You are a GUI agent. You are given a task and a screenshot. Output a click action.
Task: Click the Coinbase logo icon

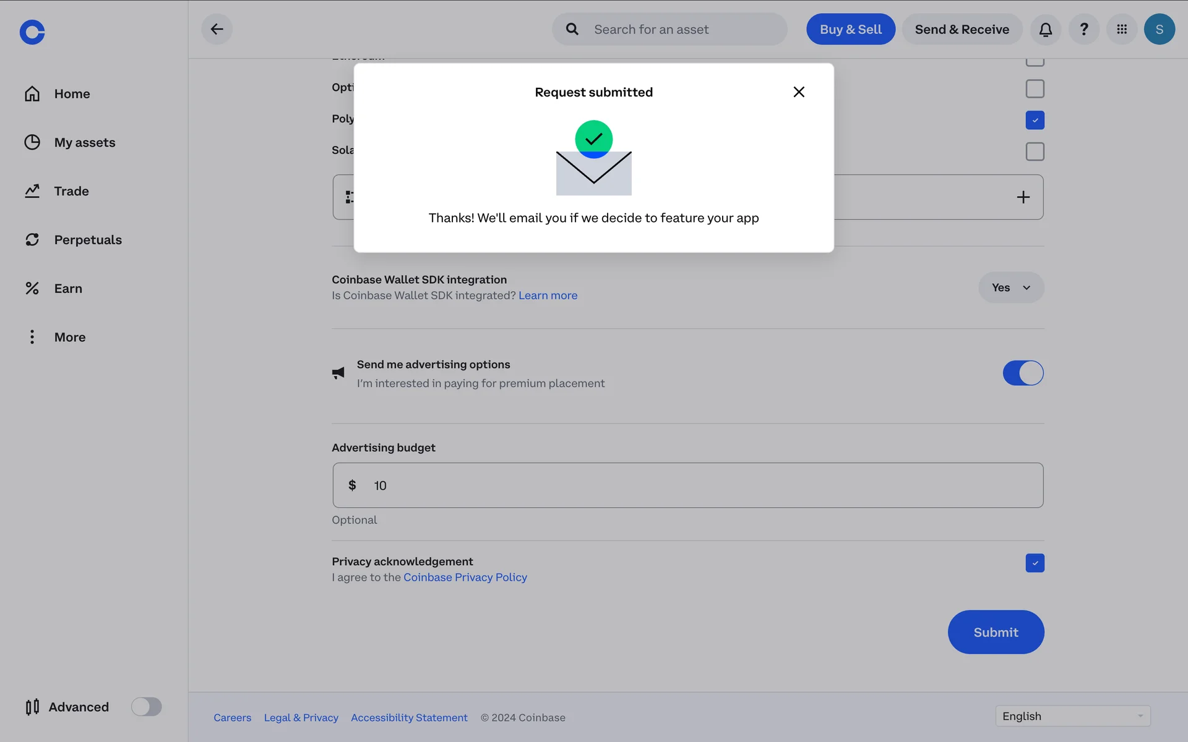pyautogui.click(x=32, y=32)
